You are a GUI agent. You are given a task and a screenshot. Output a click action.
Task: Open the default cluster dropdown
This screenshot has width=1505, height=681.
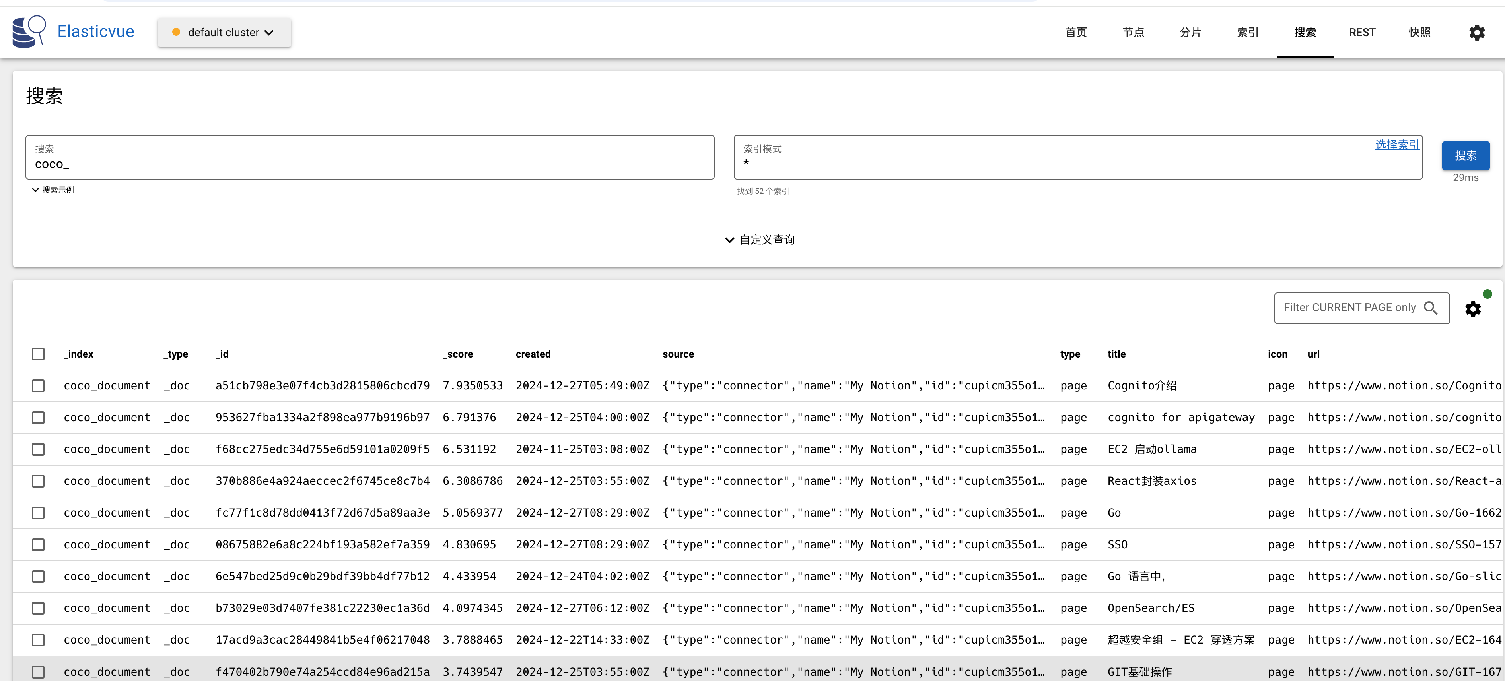click(224, 33)
